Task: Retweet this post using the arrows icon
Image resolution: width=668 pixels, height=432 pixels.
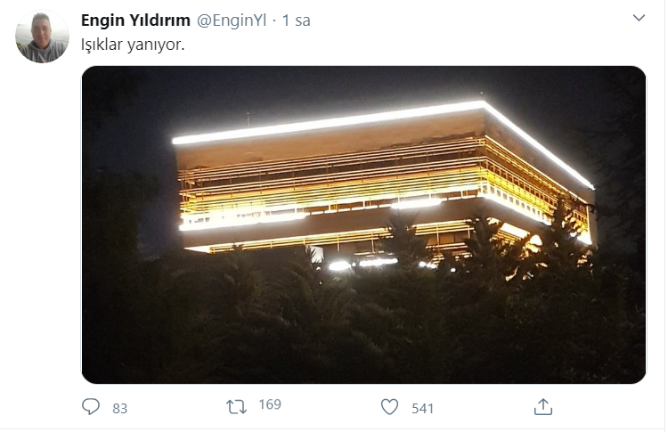Action: [x=236, y=407]
